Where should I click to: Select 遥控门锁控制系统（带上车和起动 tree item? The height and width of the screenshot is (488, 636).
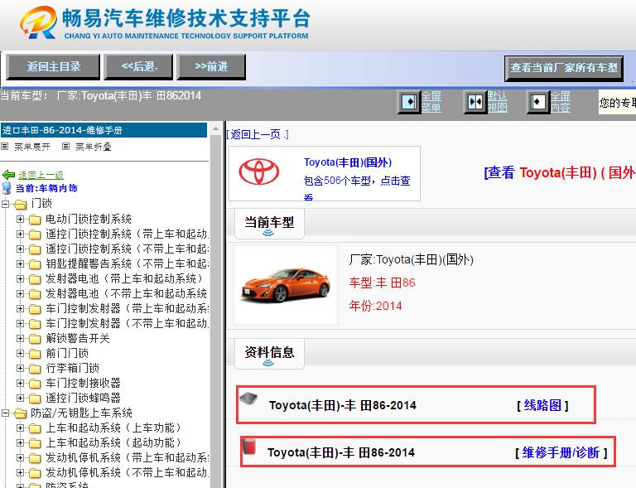pyautogui.click(x=127, y=234)
